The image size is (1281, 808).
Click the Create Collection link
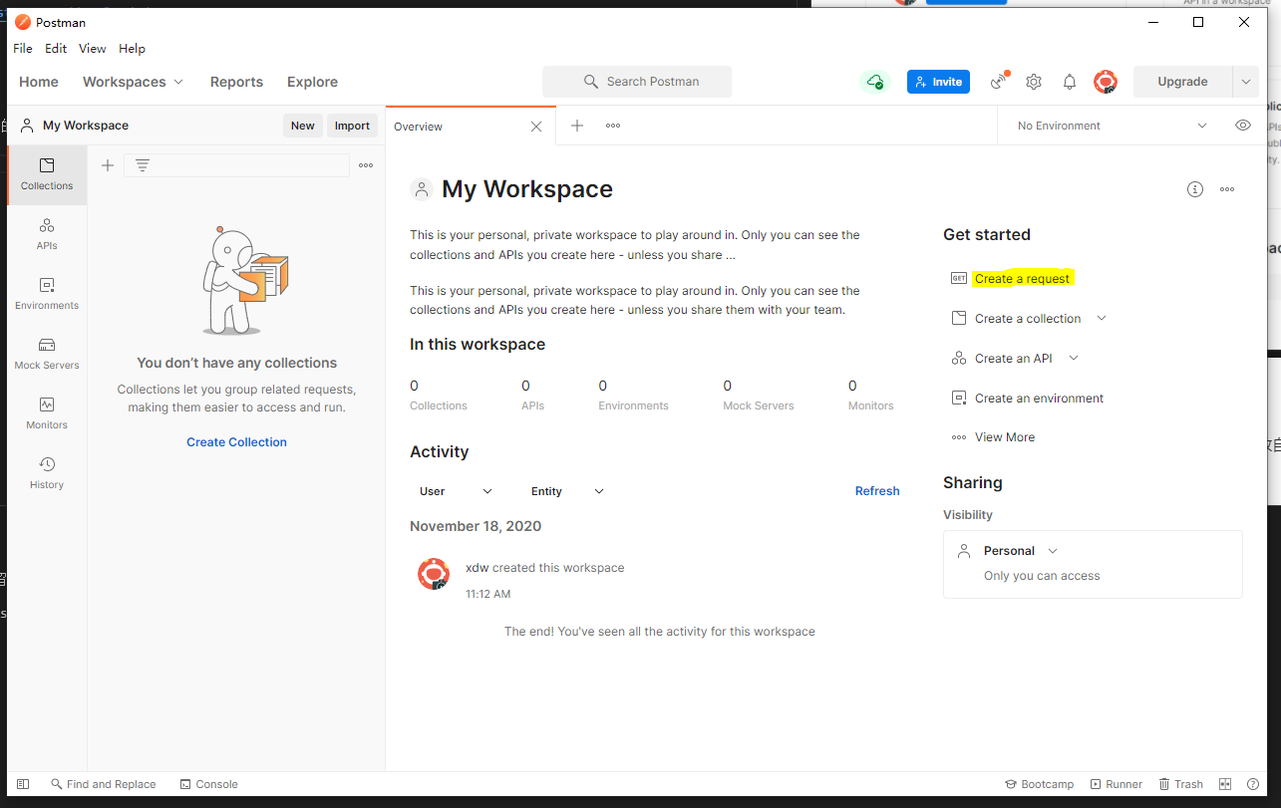point(236,442)
